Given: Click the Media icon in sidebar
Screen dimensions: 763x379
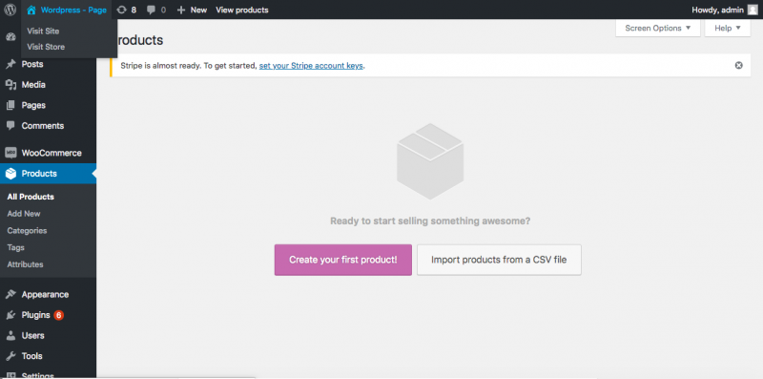Looking at the screenshot, I should point(10,85).
